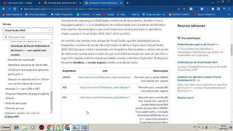Open a new browser tab
Image resolution: width=233 pixels, height=131 pixels.
pos(127,3)
